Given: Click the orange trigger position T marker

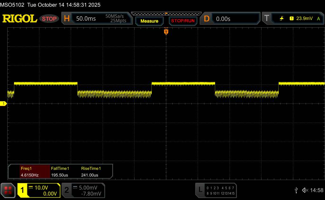Looking at the screenshot, I should click(166, 32).
